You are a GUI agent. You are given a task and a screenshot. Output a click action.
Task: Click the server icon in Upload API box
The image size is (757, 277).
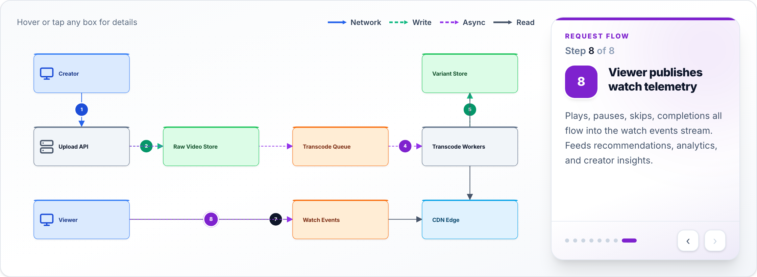click(47, 147)
